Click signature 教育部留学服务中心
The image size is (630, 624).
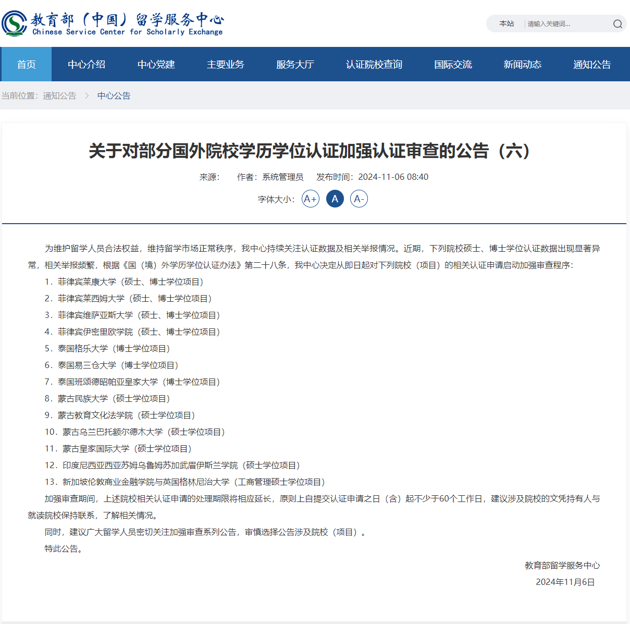click(562, 566)
